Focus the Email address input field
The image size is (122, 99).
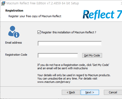pyautogui.click(x=70, y=43)
